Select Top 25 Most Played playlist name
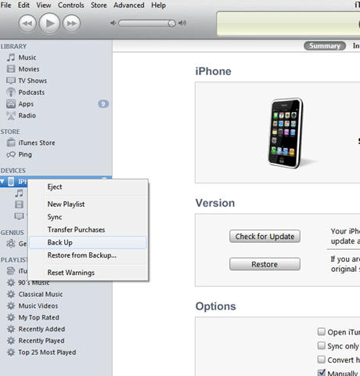The image size is (360, 376). click(47, 352)
